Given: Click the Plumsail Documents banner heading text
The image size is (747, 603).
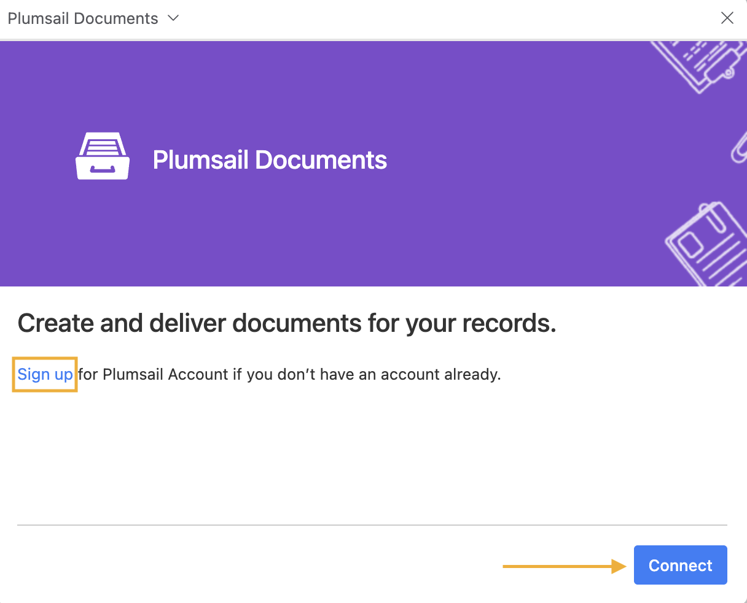Looking at the screenshot, I should point(270,159).
